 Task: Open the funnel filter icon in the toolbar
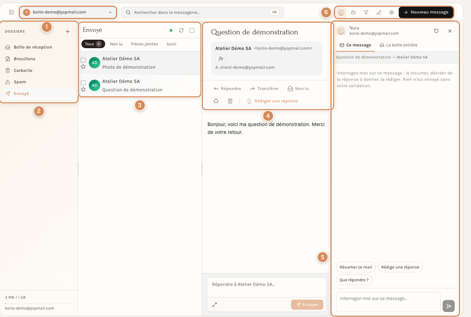[x=366, y=12]
